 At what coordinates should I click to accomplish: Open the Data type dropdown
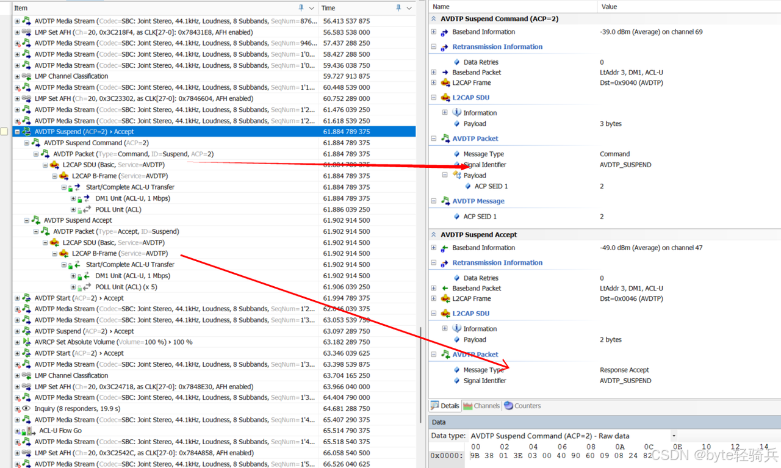674,436
